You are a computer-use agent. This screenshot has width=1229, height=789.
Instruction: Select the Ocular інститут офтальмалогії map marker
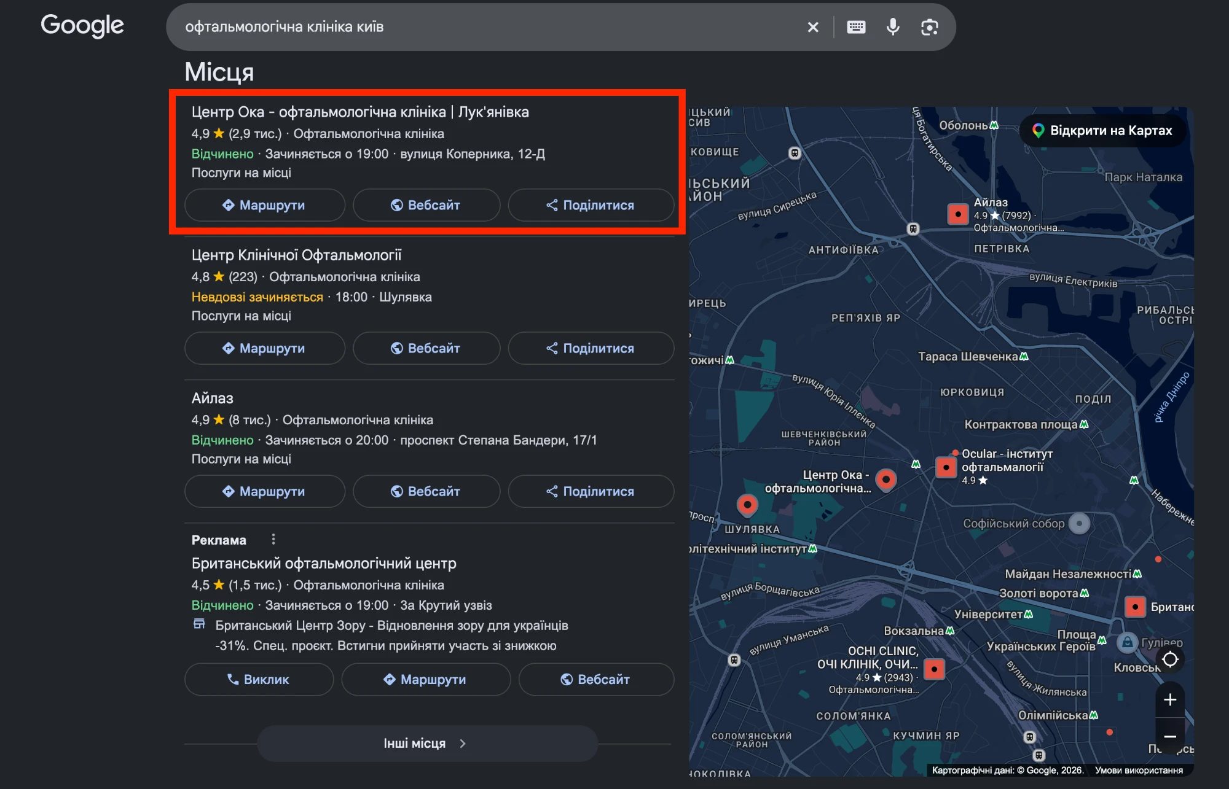pos(946,467)
